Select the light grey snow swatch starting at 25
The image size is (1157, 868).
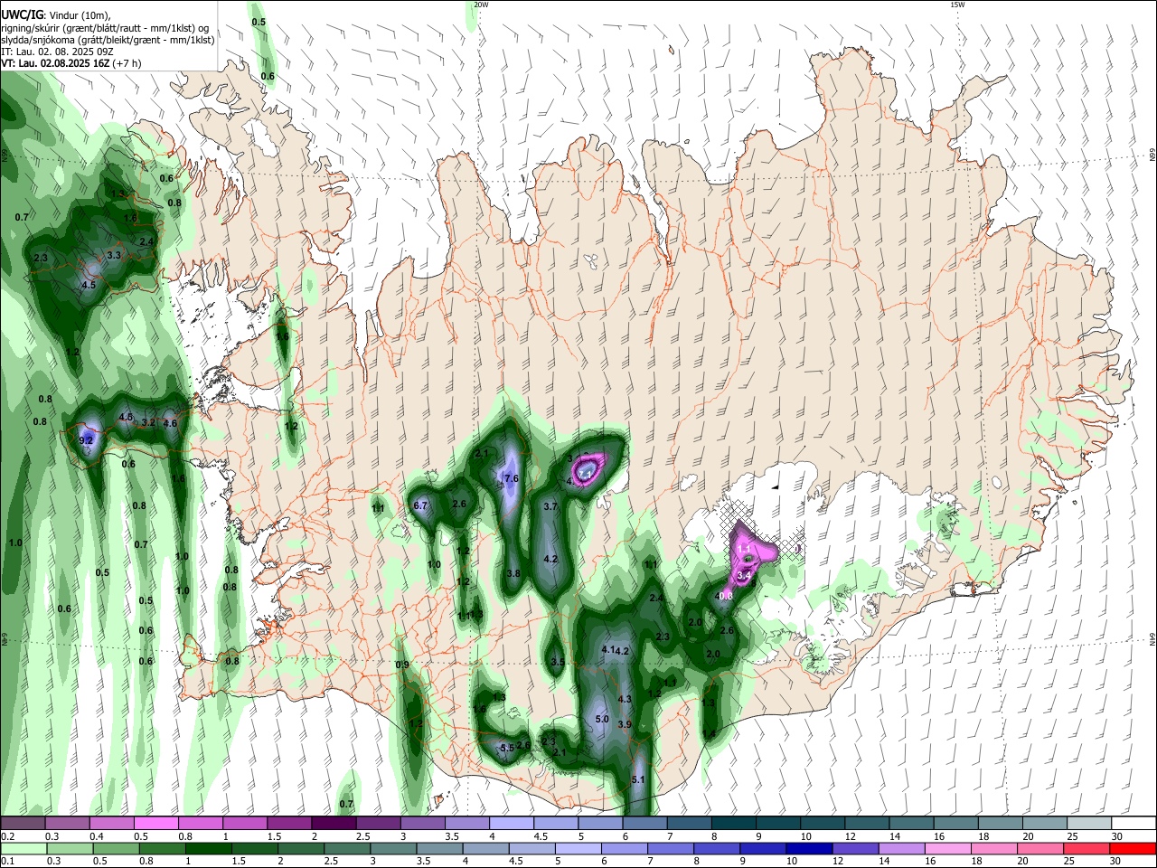(x=1090, y=823)
